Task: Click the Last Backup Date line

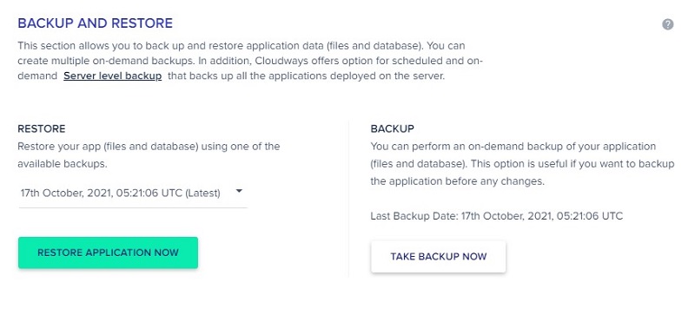Action: click(x=496, y=216)
